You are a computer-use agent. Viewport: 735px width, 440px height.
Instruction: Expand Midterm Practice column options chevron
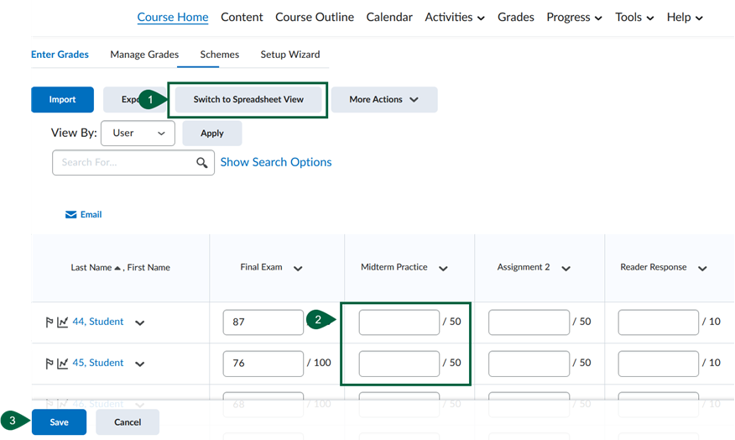tap(443, 269)
